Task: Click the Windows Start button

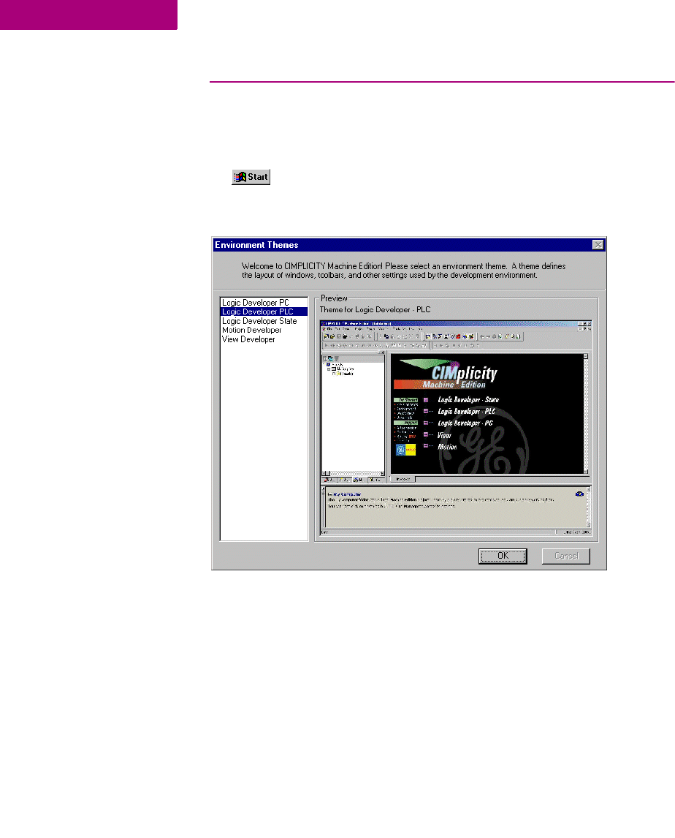Action: (251, 177)
